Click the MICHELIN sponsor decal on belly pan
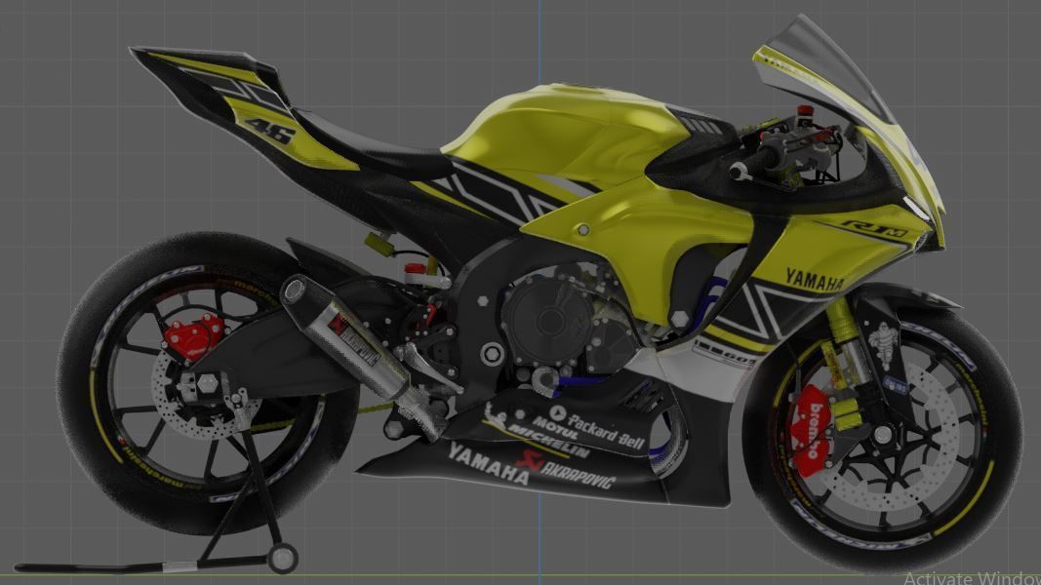 point(547,443)
